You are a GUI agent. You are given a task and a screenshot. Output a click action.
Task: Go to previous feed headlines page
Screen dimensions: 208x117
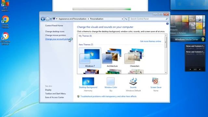pyautogui.click(x=190, y=69)
